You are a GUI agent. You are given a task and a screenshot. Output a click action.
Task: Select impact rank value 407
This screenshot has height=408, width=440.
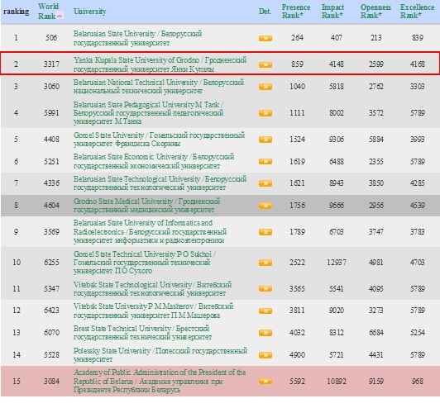pyautogui.click(x=337, y=37)
